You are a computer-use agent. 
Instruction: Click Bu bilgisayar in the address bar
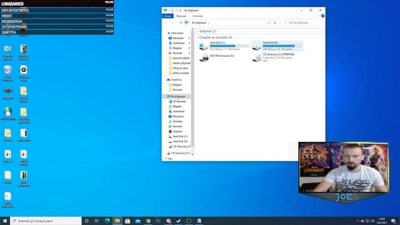tap(199, 22)
